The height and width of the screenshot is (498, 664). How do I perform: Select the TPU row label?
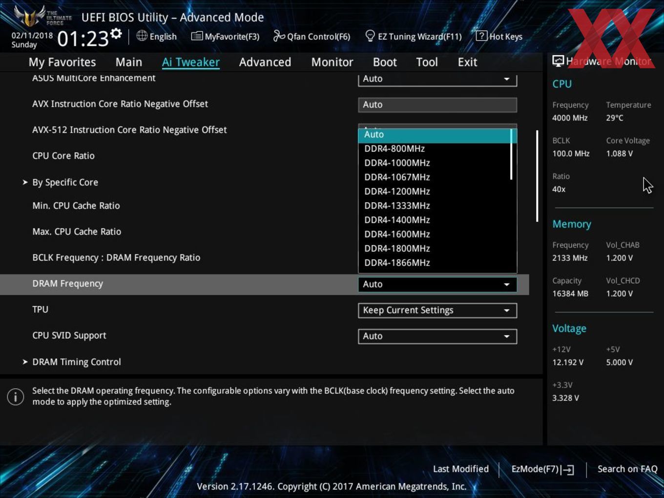point(40,310)
